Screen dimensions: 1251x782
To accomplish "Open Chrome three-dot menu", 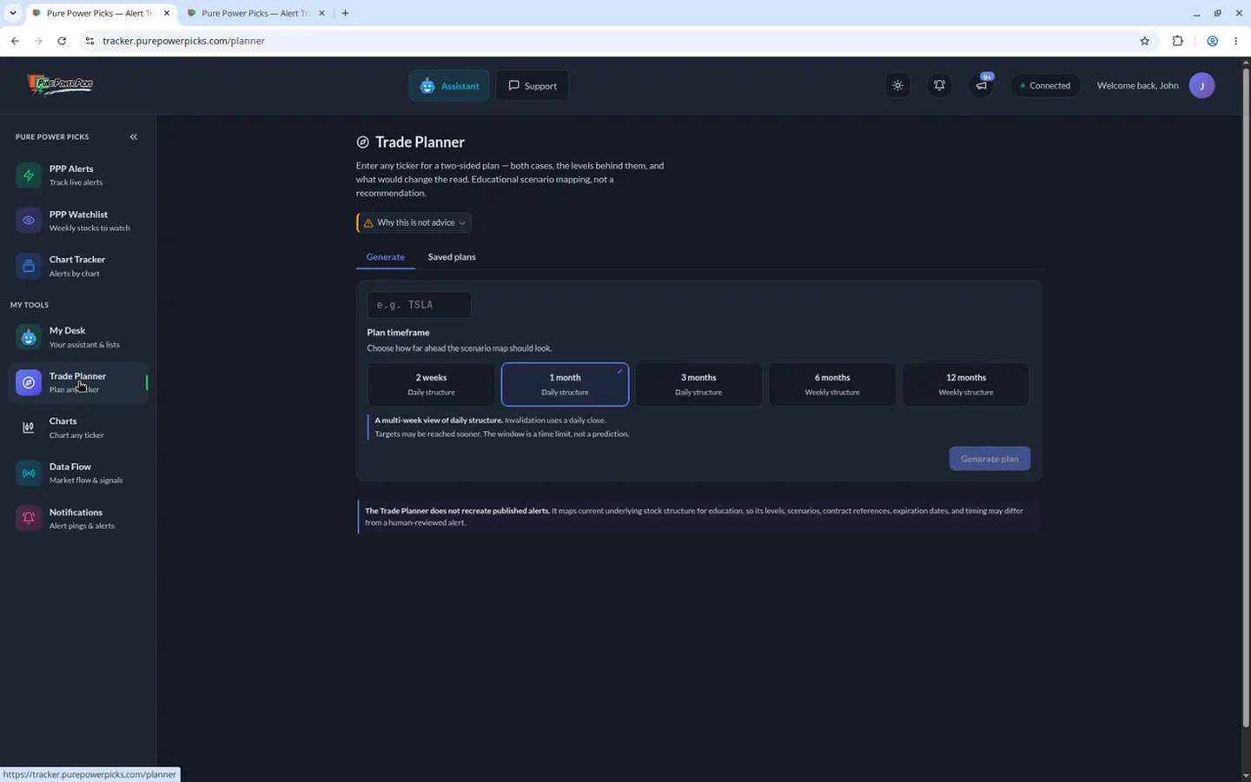I will pyautogui.click(x=1235, y=41).
